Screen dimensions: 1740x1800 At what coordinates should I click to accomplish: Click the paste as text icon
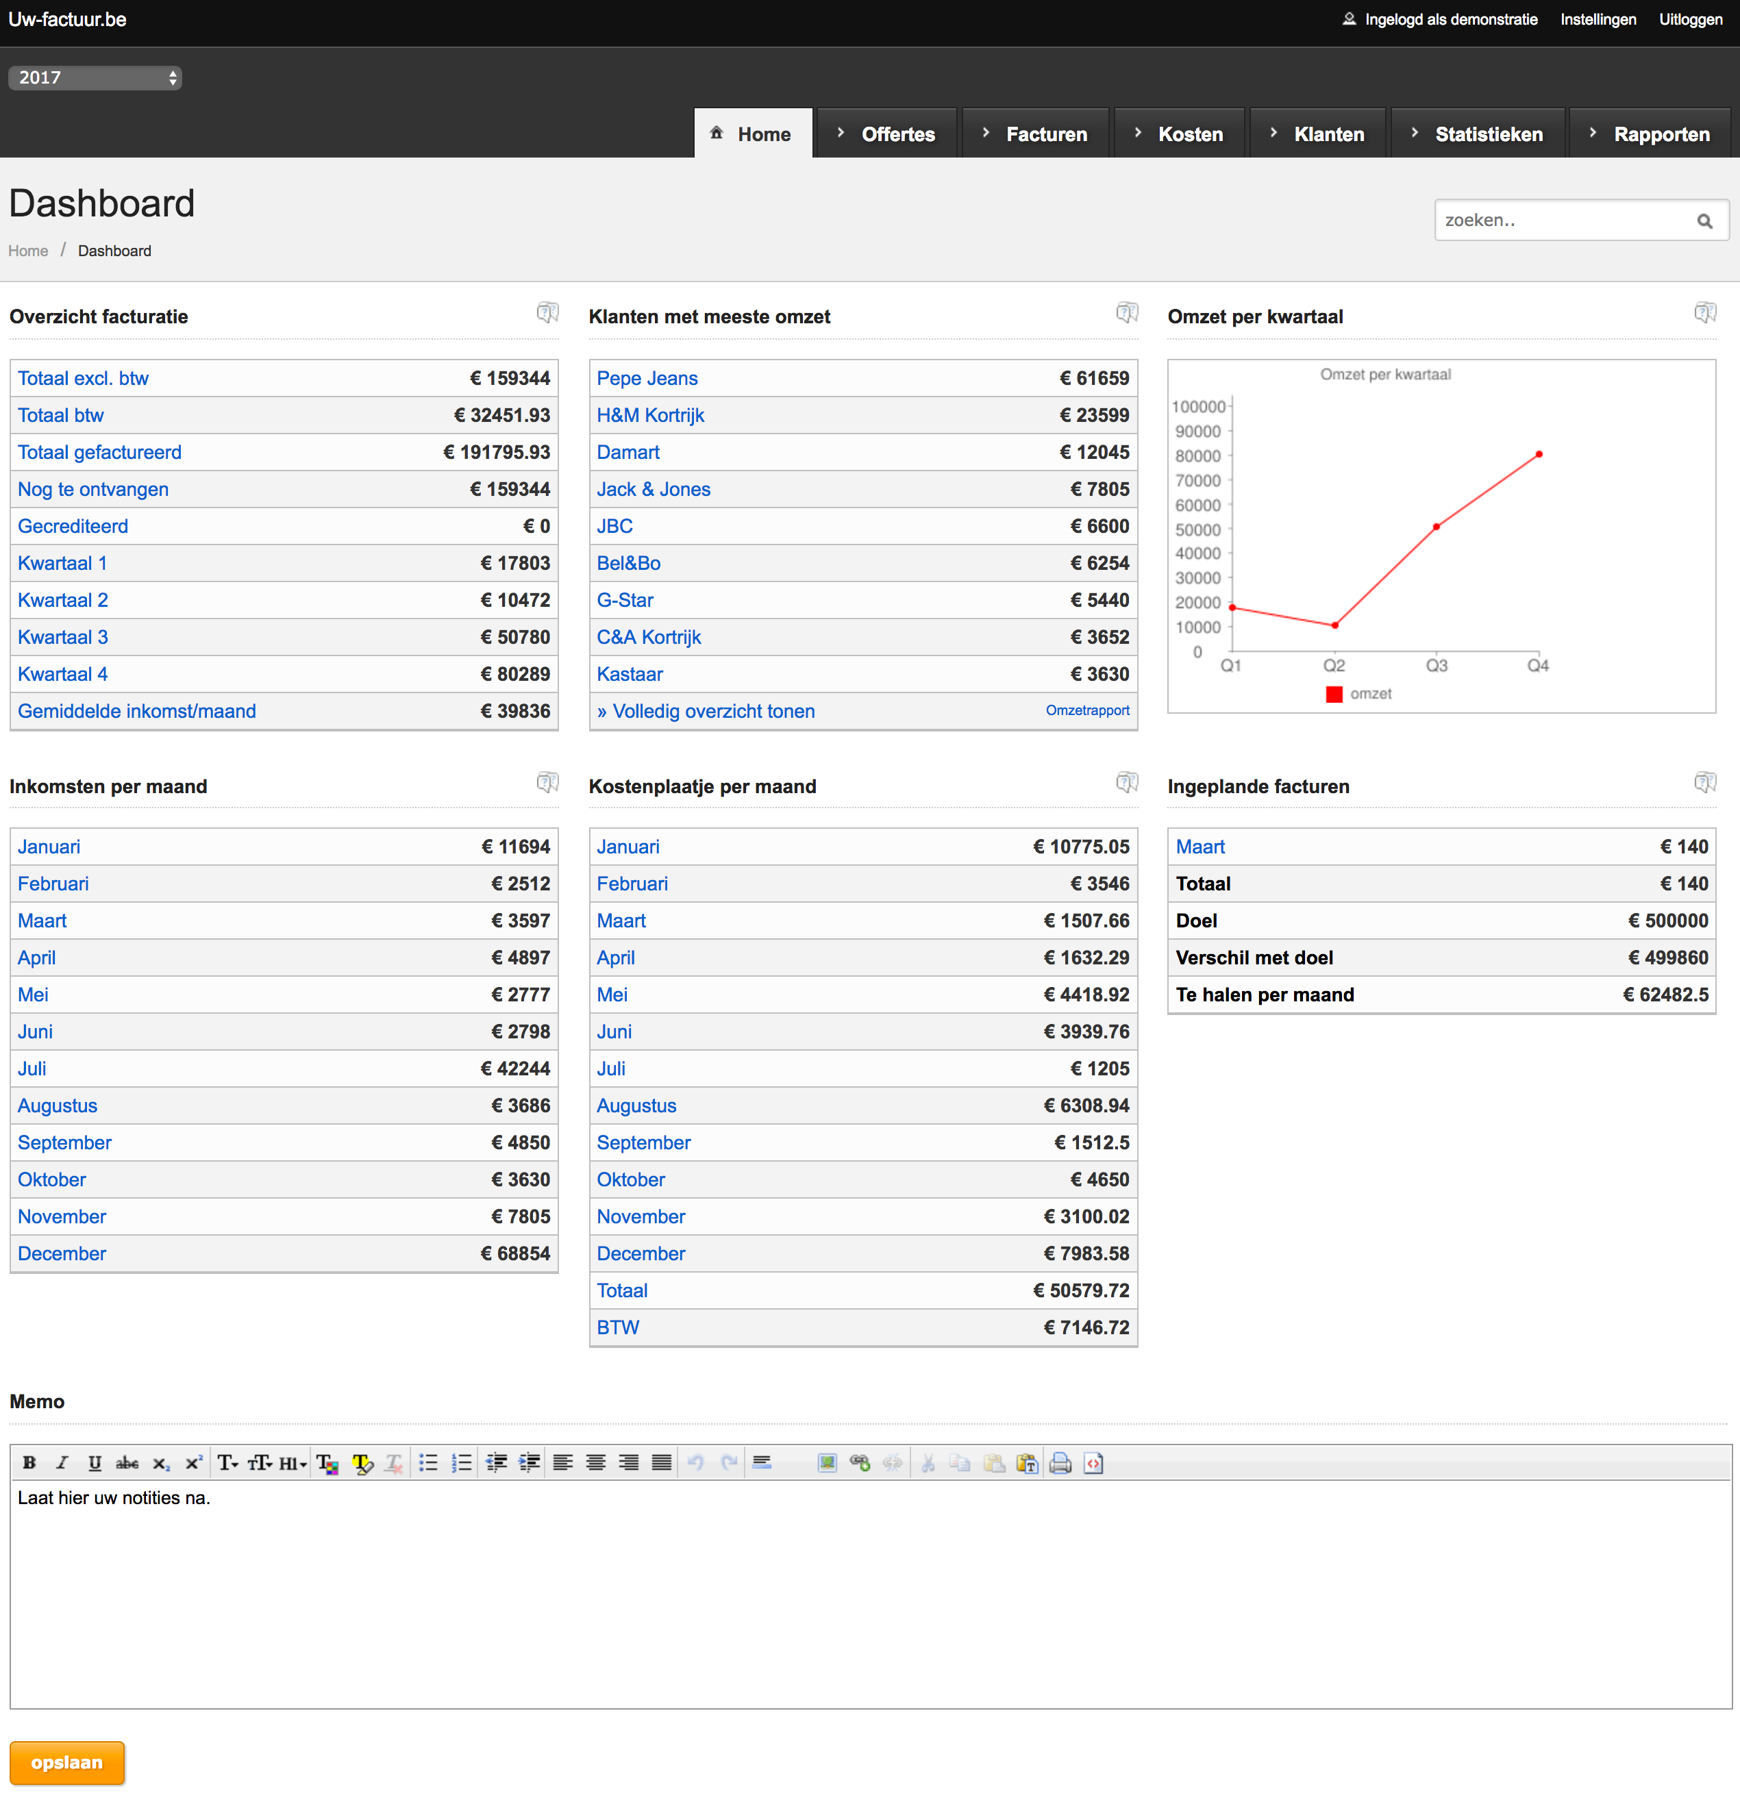[x=1027, y=1463]
